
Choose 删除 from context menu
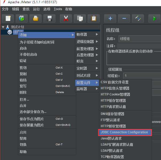pyautogui.click(x=46, y=92)
